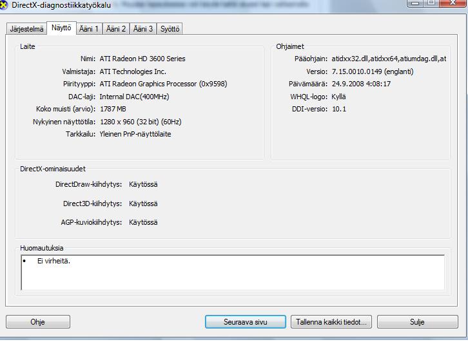This screenshot has width=468, height=342.
Task: Click the 'Piirityyppi:' label
Action: 79,84
